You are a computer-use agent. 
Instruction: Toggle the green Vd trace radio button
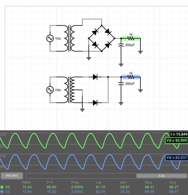pos(2,187)
